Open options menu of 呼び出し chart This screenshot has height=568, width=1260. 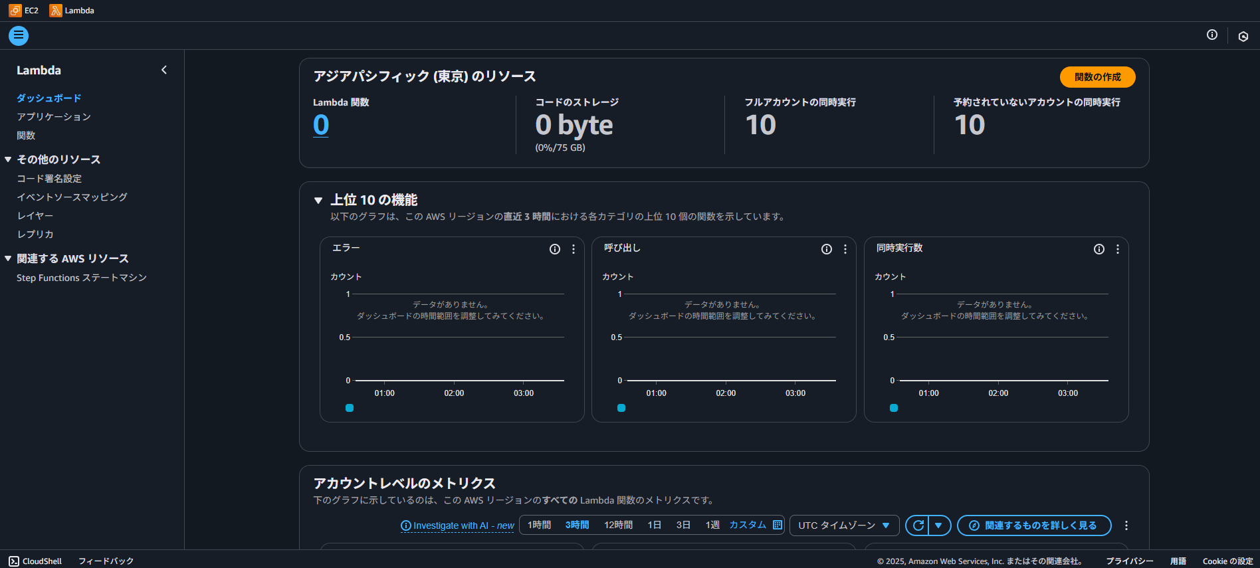(845, 249)
